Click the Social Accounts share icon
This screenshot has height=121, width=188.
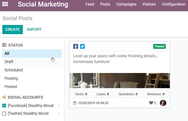(x=4, y=97)
